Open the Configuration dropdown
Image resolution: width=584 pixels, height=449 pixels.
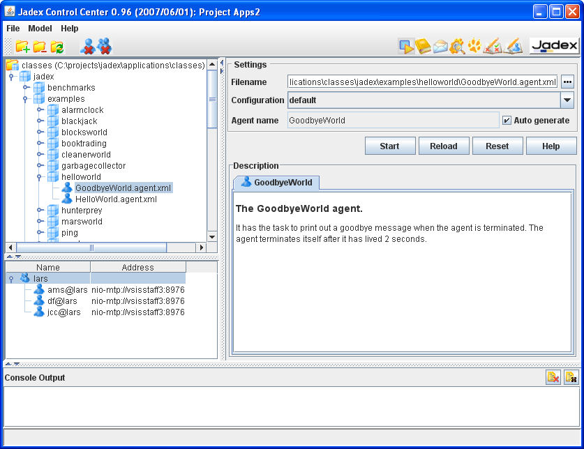point(567,100)
